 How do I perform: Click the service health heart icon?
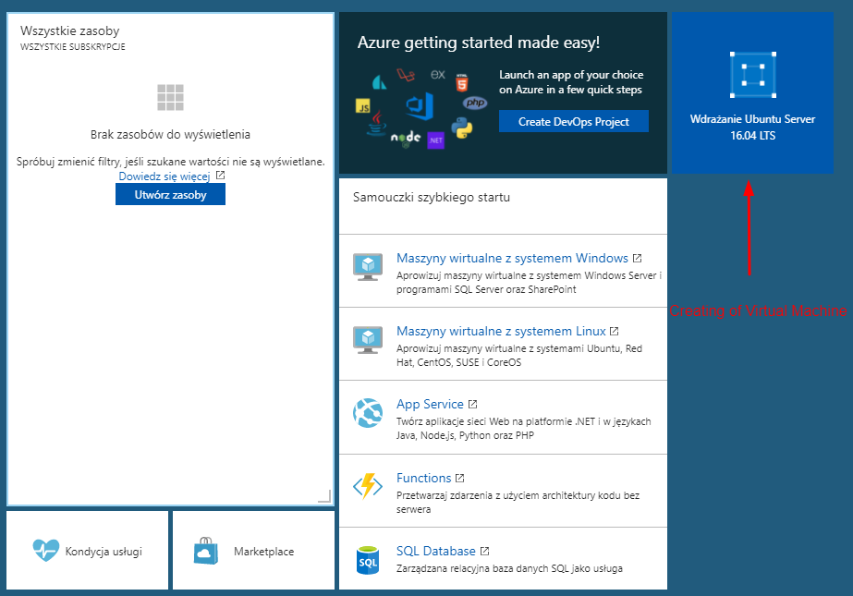(x=45, y=551)
